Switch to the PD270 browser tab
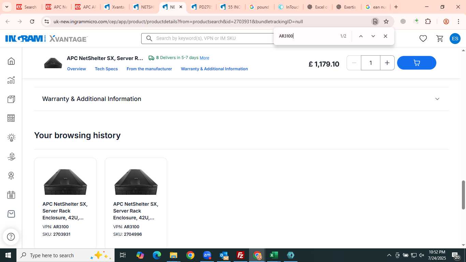 point(201,7)
